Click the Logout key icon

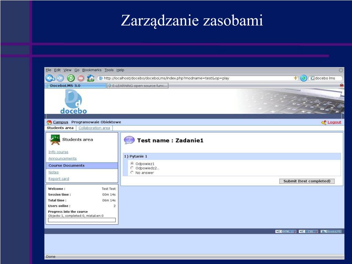click(x=324, y=122)
